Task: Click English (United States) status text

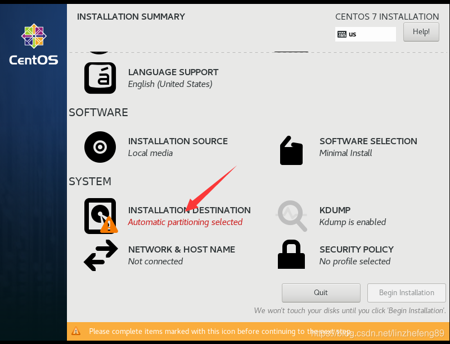Action: point(170,84)
